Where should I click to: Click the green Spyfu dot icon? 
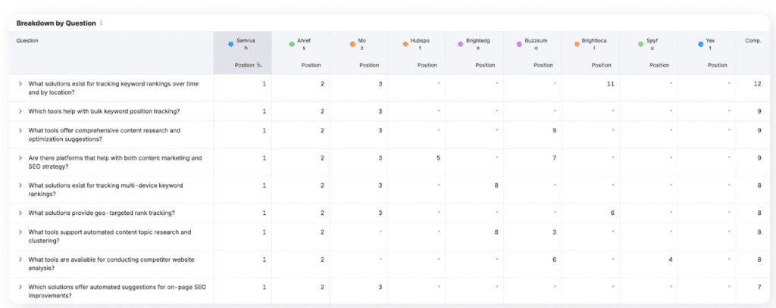(640, 45)
